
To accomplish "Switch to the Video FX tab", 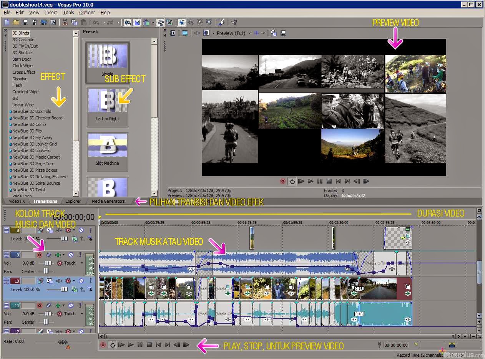I will point(17,201).
